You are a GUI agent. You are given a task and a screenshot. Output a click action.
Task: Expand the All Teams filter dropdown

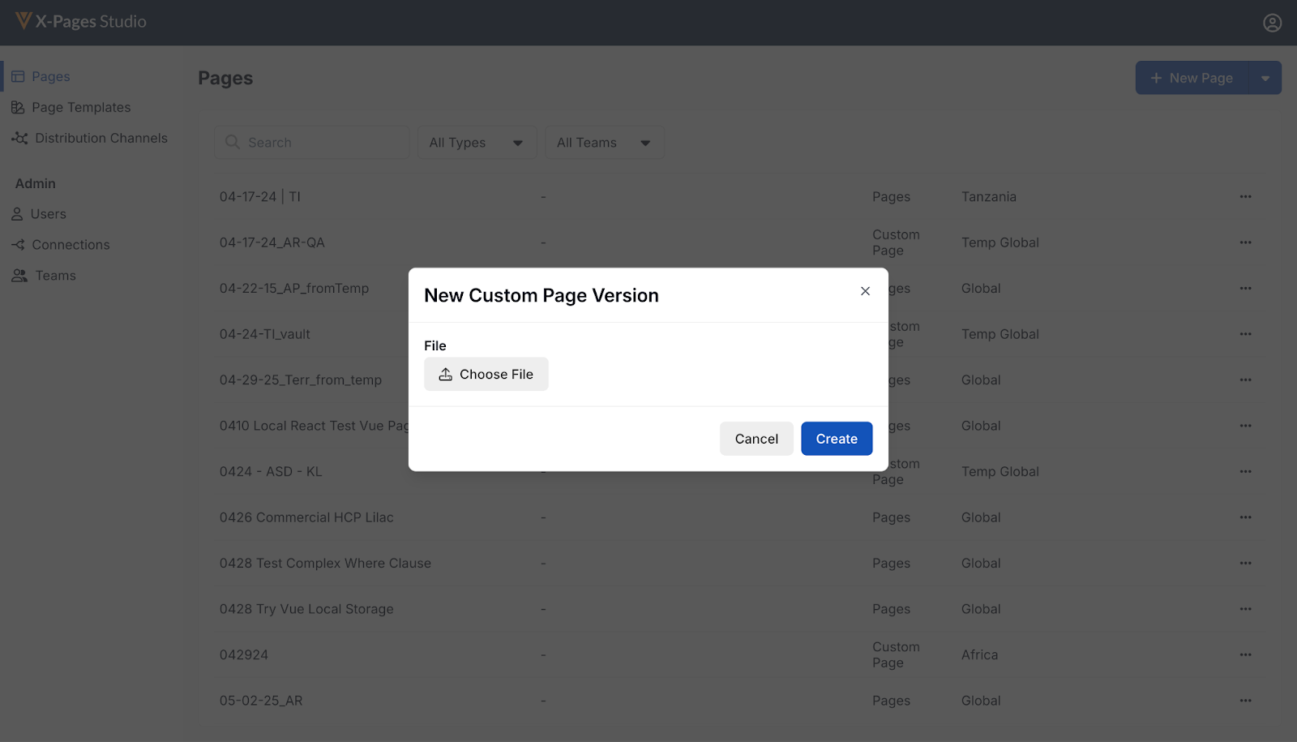tap(604, 143)
